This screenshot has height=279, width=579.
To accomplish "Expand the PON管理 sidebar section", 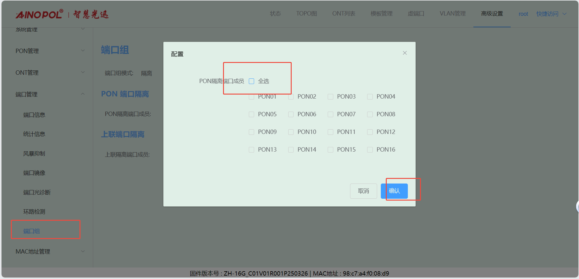I will point(50,51).
